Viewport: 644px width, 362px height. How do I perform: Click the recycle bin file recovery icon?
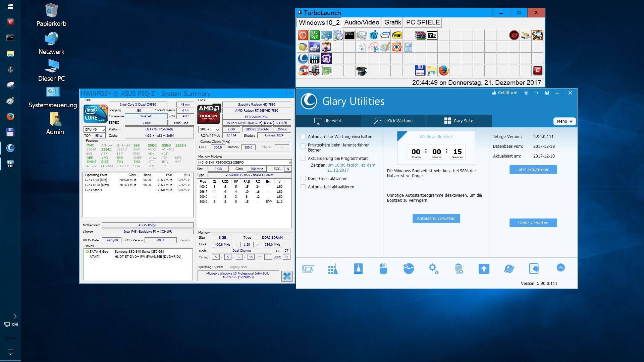(458, 268)
